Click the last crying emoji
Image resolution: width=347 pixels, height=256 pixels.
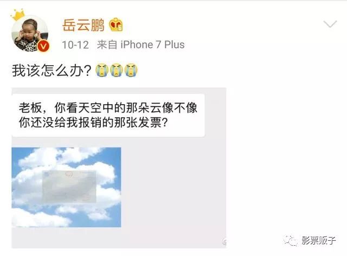(x=131, y=70)
